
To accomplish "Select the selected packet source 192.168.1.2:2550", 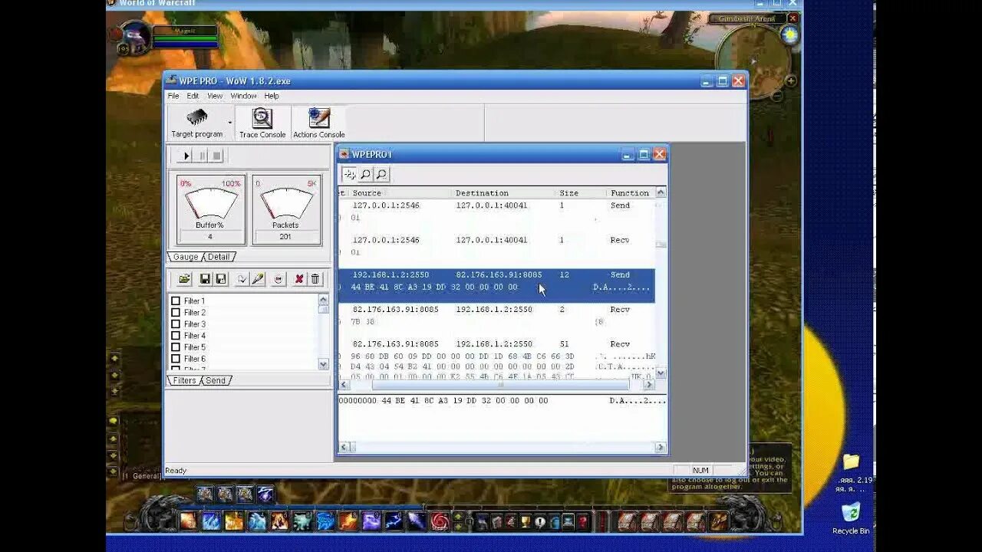I will click(x=390, y=274).
